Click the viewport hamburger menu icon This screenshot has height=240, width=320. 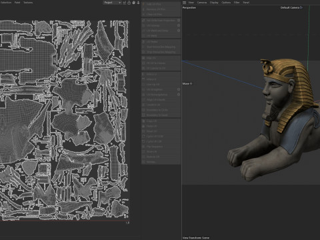tap(184, 3)
